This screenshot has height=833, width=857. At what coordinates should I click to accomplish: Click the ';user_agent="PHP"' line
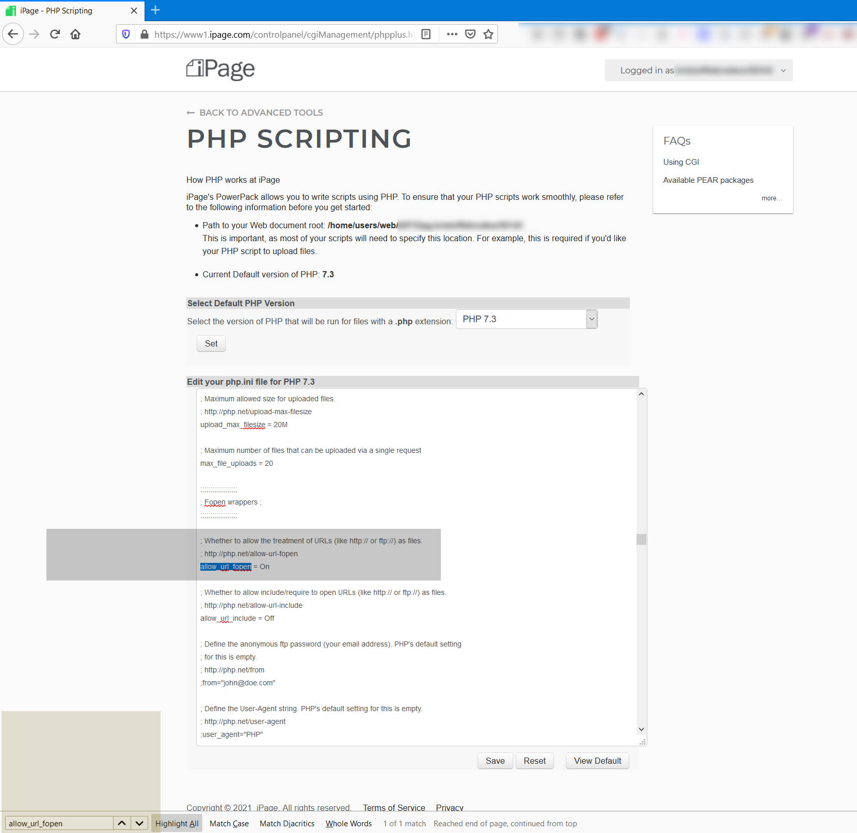coord(232,734)
